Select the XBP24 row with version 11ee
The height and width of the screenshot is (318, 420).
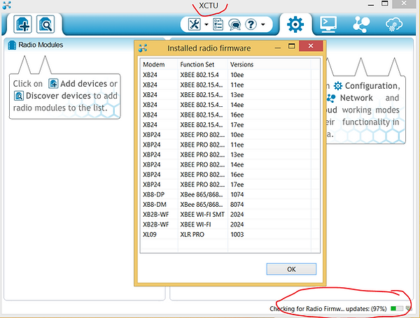(x=230, y=145)
